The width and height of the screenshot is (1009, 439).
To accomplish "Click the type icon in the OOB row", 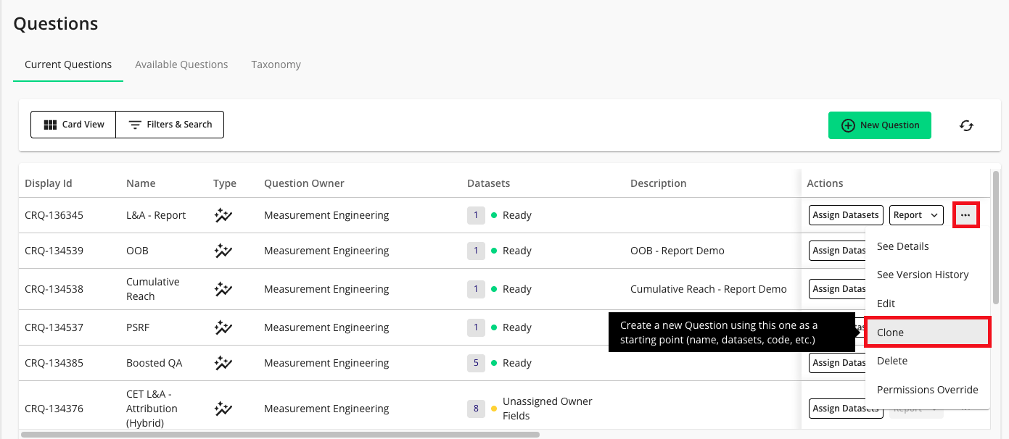I will [x=223, y=251].
